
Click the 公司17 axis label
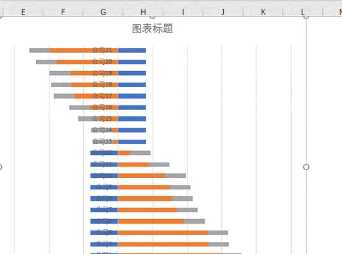102,96
